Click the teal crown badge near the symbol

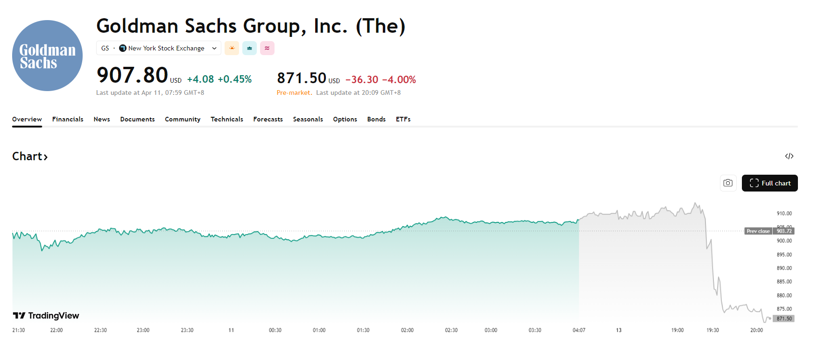(249, 48)
